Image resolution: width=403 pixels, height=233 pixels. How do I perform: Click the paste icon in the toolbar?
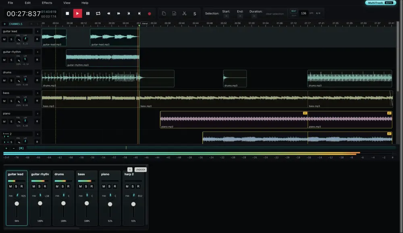point(174,13)
